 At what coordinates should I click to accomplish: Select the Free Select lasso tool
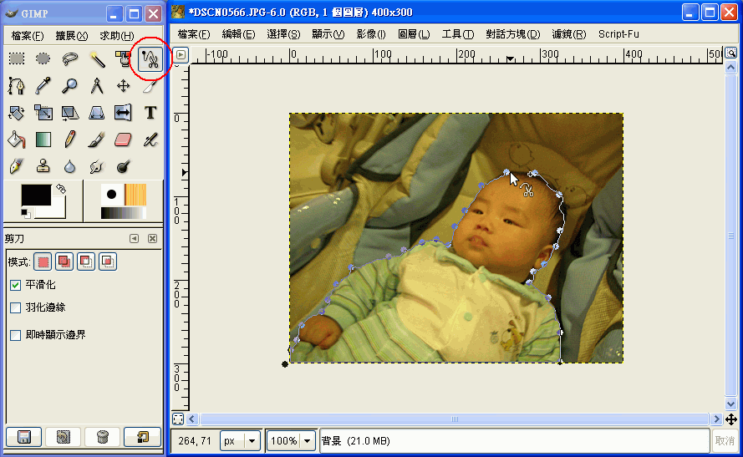[x=69, y=58]
